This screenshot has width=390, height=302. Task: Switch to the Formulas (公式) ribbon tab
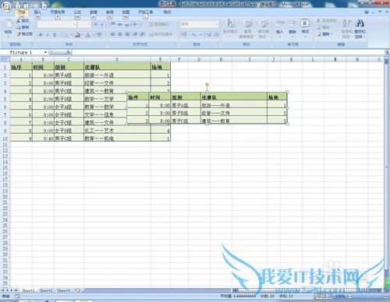[x=77, y=12]
